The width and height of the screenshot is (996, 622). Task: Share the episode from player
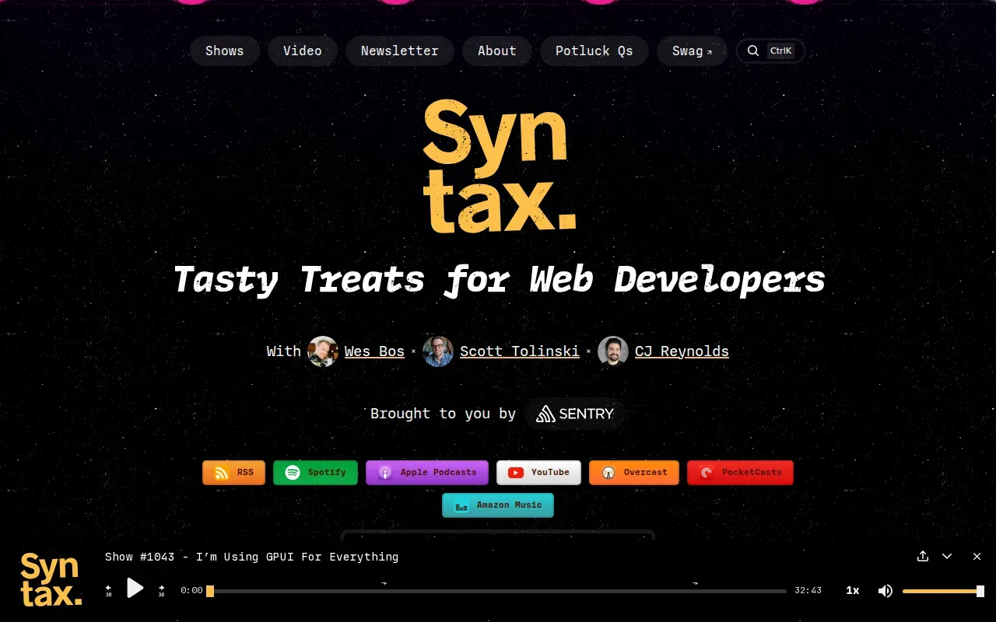923,556
